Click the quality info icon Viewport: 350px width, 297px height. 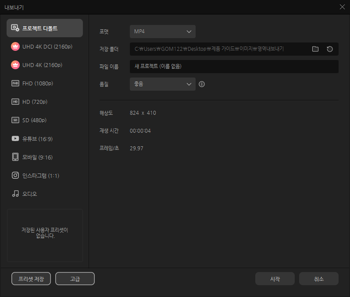point(202,84)
